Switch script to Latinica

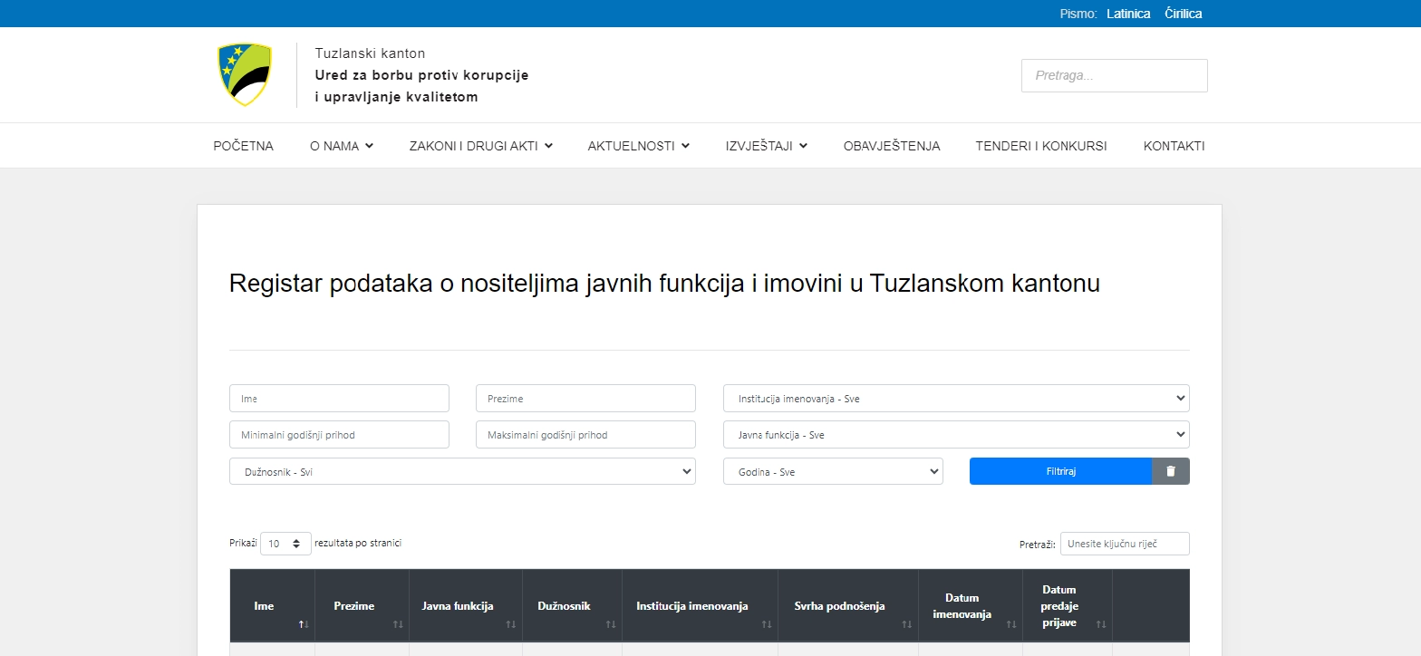coord(1128,14)
